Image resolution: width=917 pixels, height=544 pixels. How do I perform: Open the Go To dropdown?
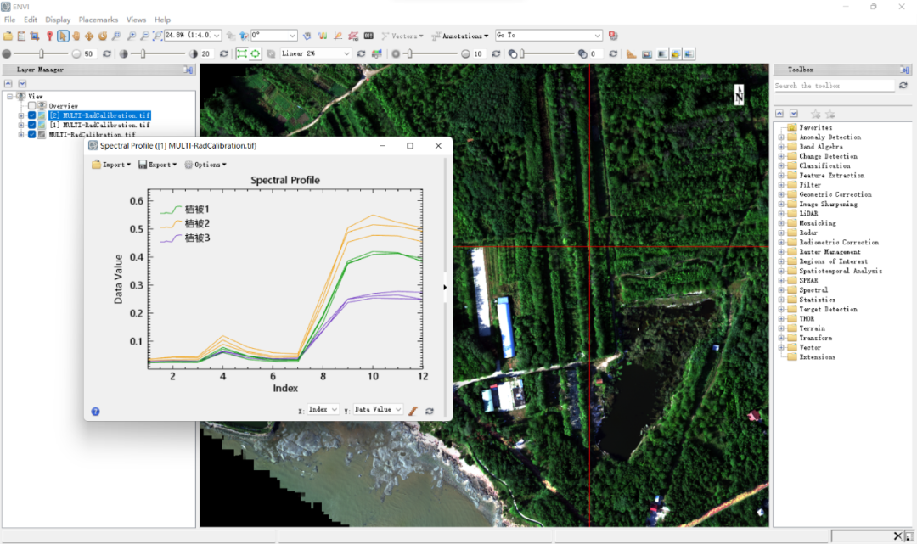point(598,36)
